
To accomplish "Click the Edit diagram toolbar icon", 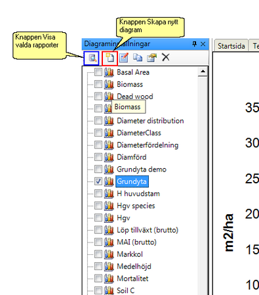I will [x=124, y=58].
